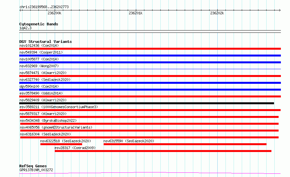290x177 pixels.
Task: Click dgv590n100 (Coe2014) variant label
Action: click(x=39, y=86)
